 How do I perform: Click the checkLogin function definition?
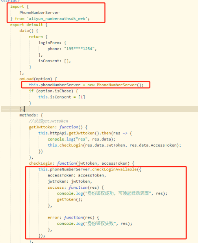[x=81, y=163]
